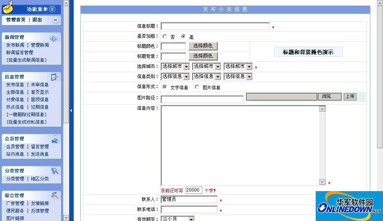383x221 pixels.
Task: Click the broom logo icon in menu header
Action: [8, 7]
